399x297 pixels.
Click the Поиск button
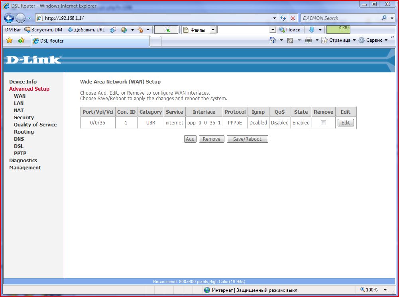pos(289,30)
